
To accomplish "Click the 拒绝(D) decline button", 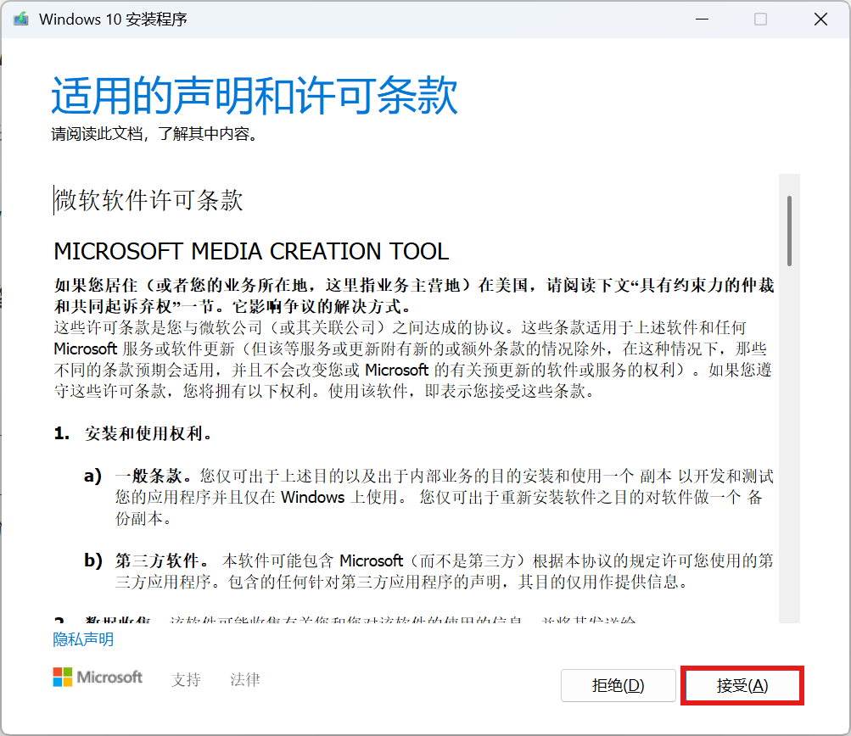I will [x=619, y=686].
